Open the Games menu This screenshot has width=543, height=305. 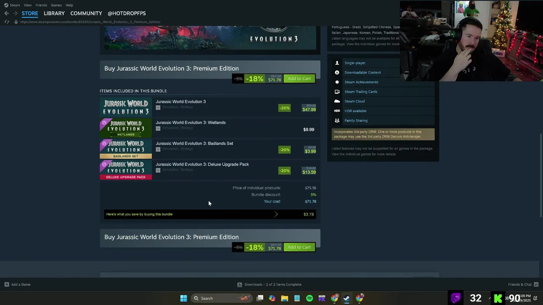point(56,5)
